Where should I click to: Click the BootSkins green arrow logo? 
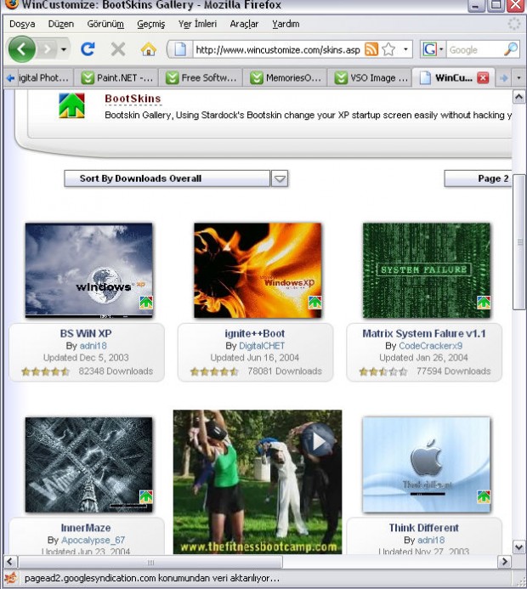tap(71, 105)
